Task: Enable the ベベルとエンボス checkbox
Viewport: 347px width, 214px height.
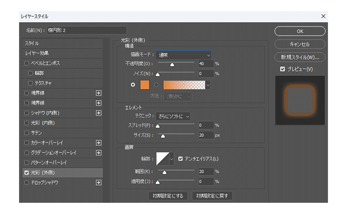Action: pyautogui.click(x=26, y=63)
